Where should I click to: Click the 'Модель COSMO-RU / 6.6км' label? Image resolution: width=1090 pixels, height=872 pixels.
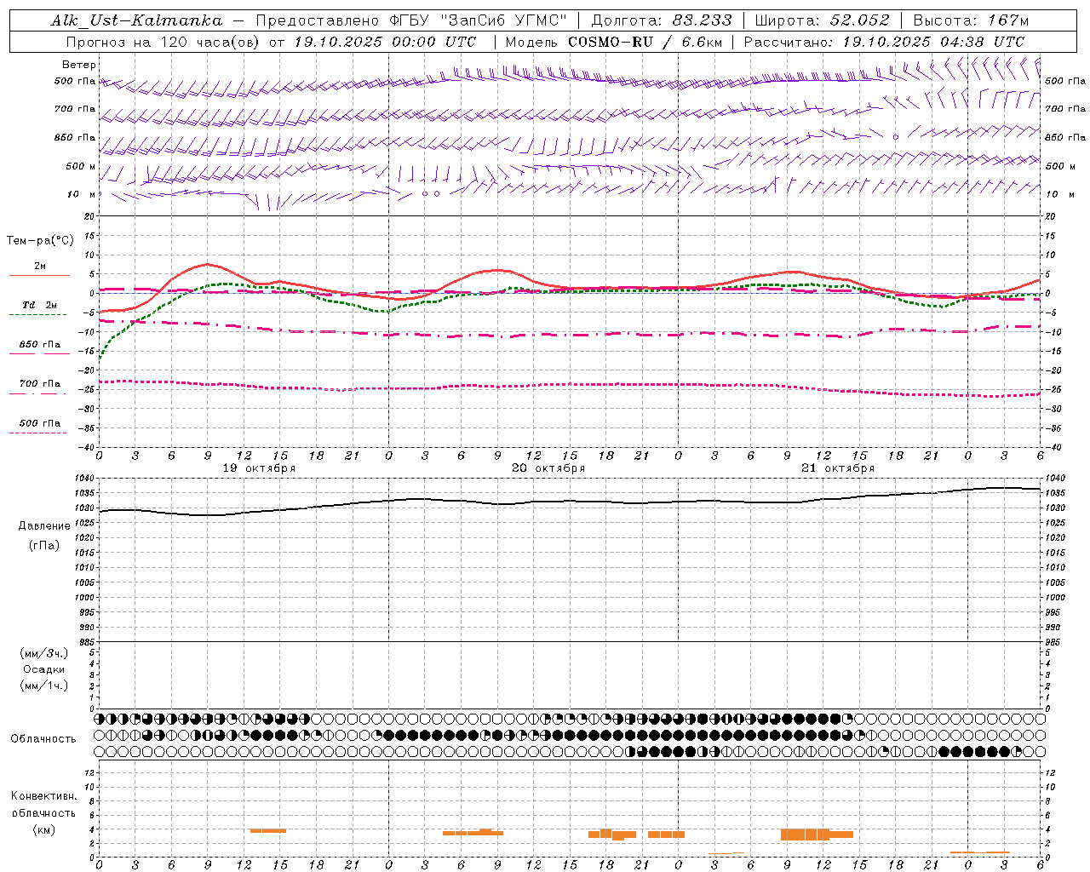613,42
